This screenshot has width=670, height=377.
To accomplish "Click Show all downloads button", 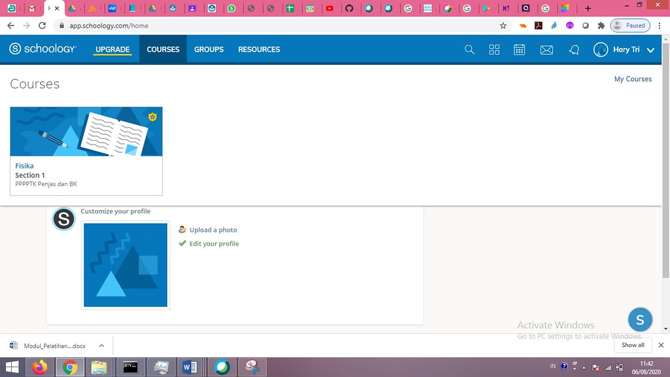I will pyautogui.click(x=633, y=345).
